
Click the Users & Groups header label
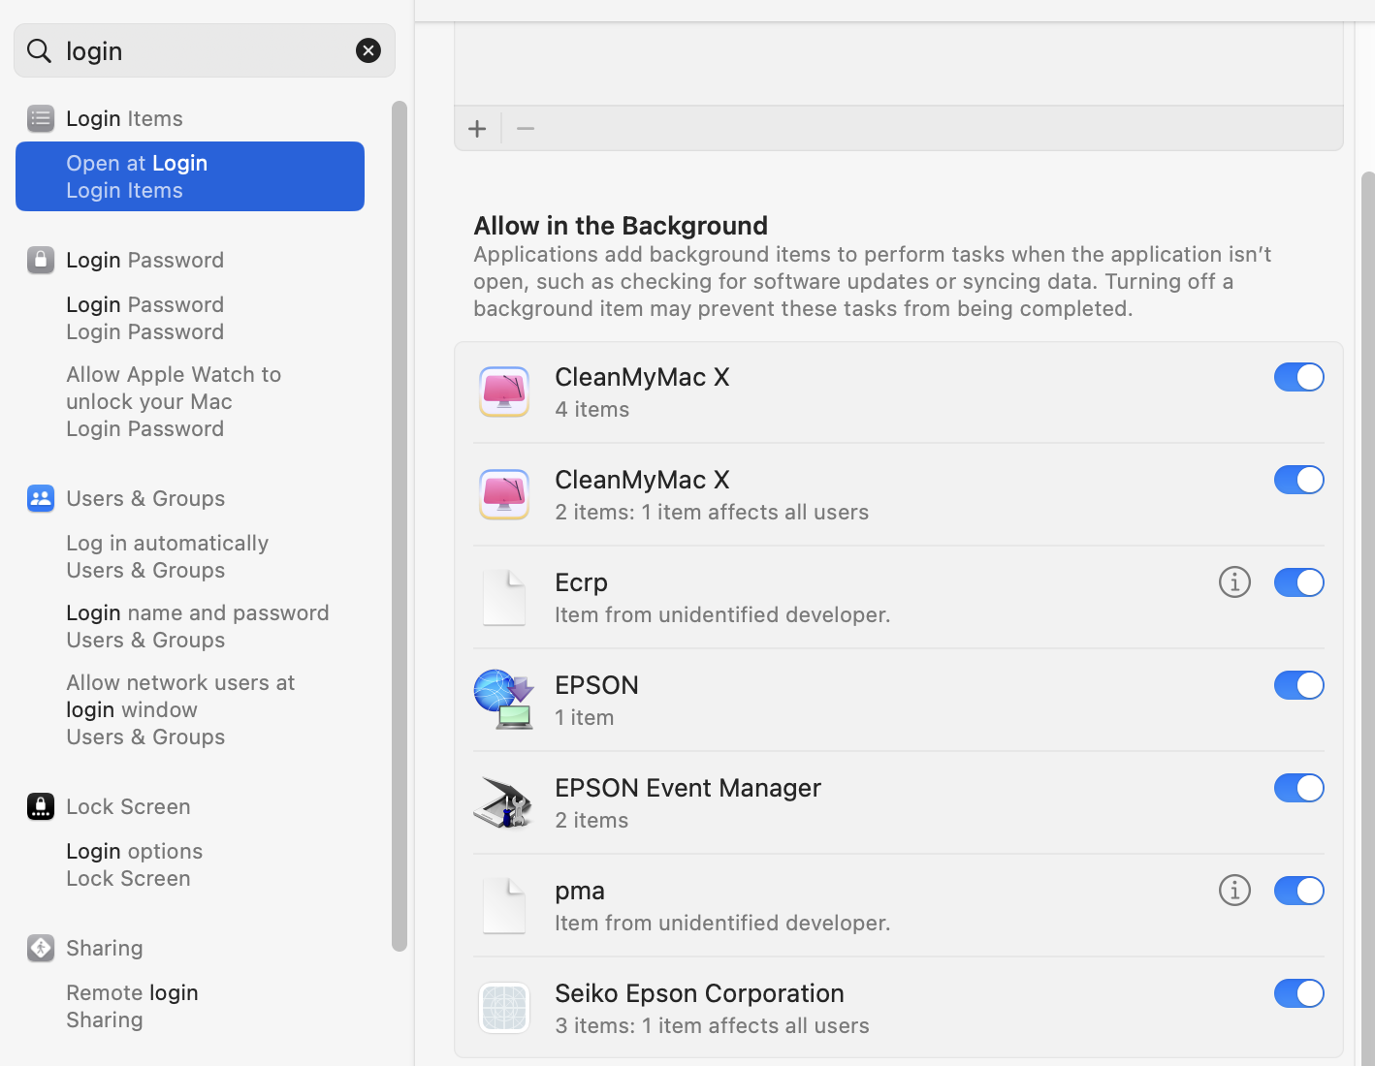[145, 498]
